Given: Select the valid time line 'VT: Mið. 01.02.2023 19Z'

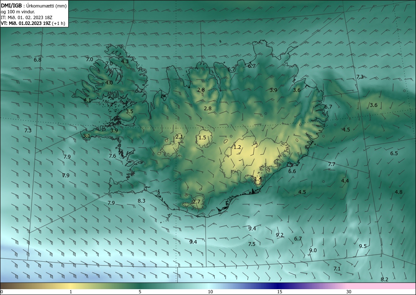Looking at the screenshot, I should [27, 23].
